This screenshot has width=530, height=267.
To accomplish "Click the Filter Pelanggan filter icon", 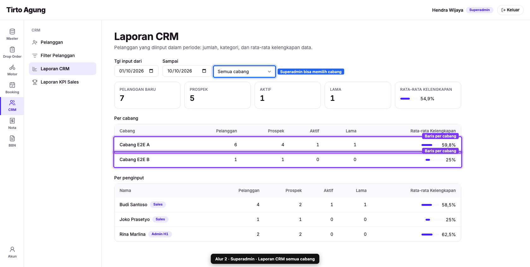I will 35,55.
